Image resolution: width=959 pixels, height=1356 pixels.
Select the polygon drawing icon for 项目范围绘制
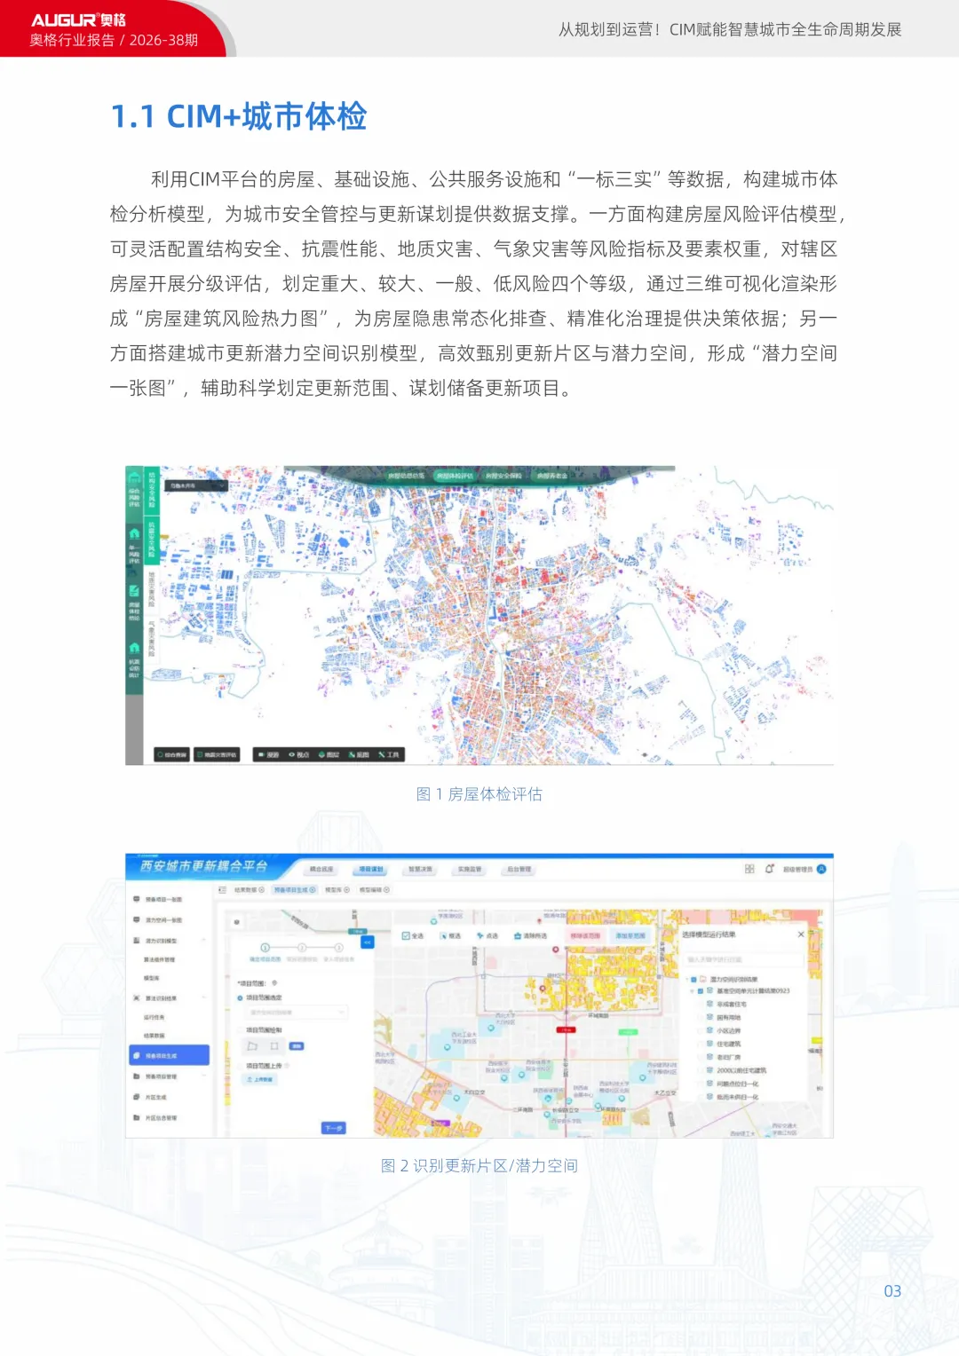(251, 1046)
